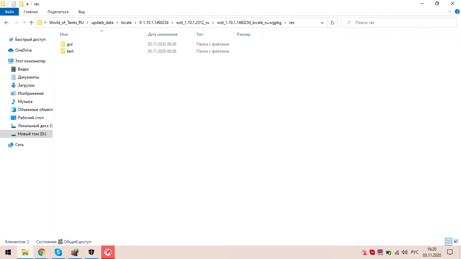Open the address bar history dropdown
461x259 pixels.
pyautogui.click(x=322, y=23)
